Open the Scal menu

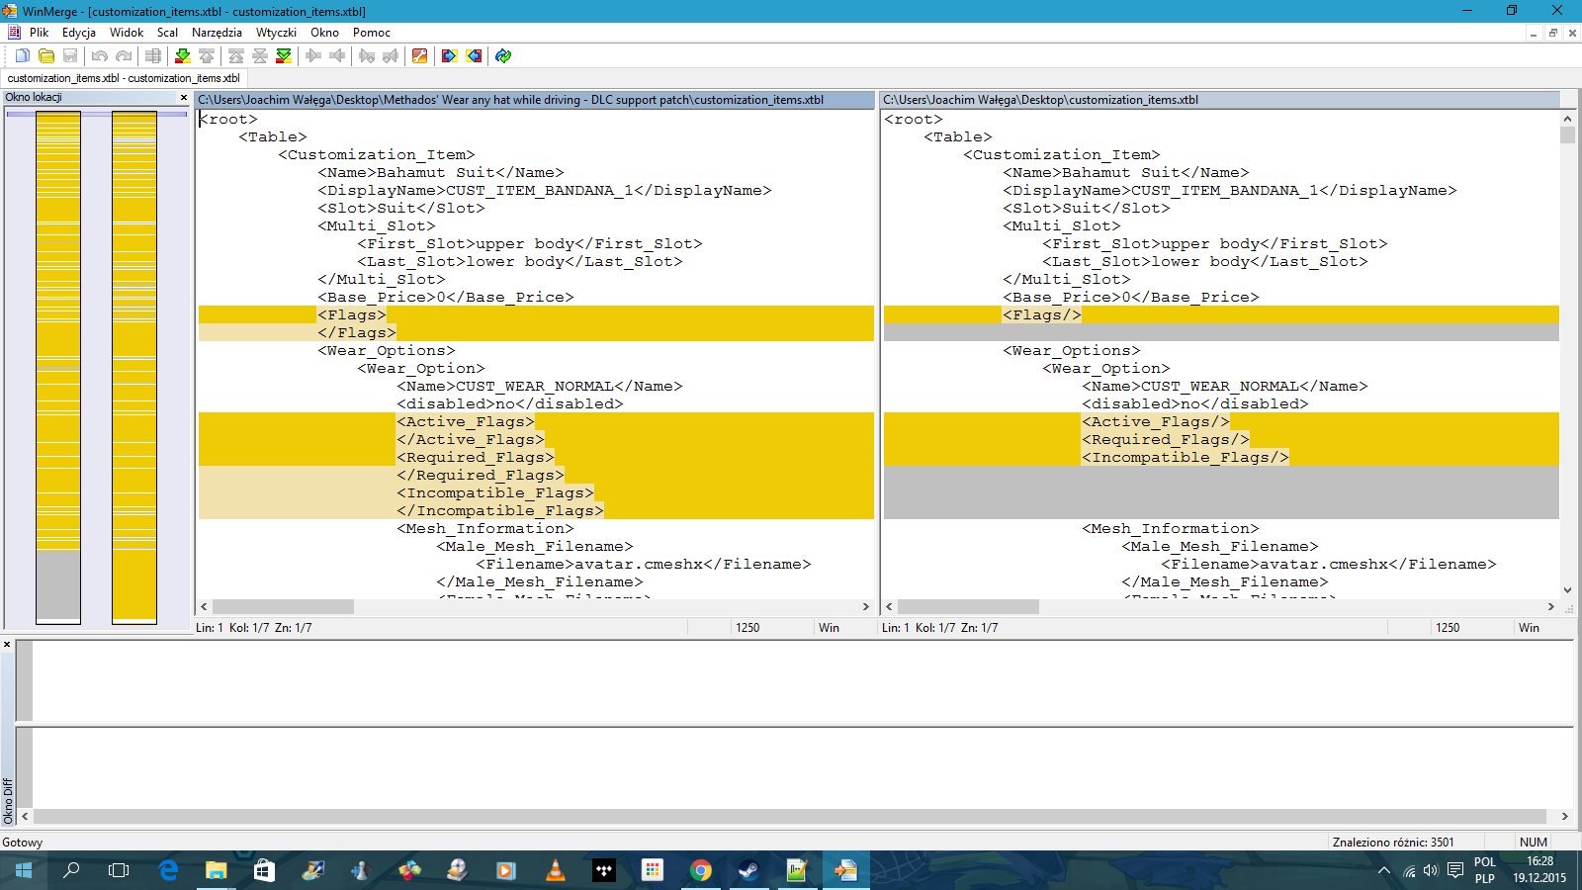point(167,33)
